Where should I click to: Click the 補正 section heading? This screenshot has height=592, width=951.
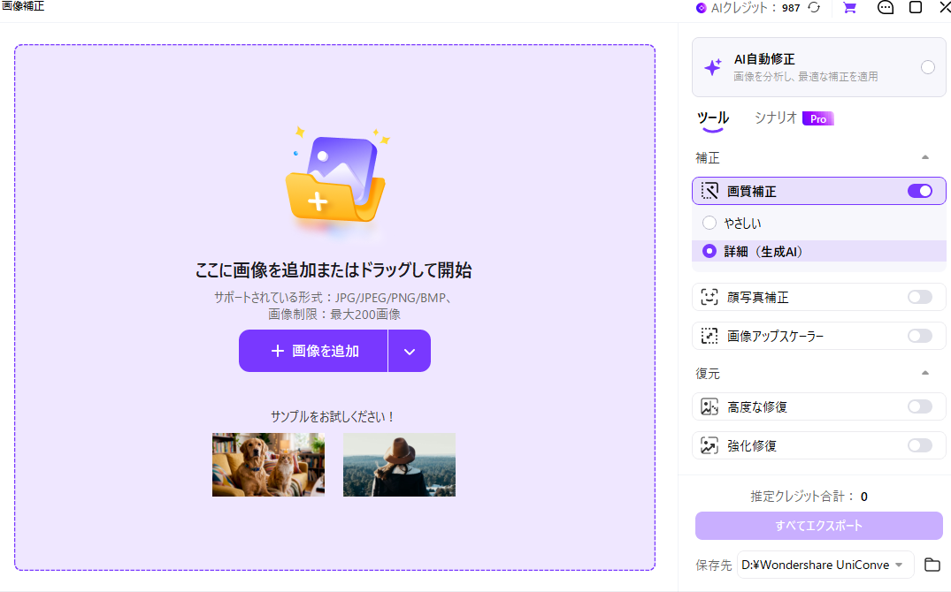[x=707, y=158]
